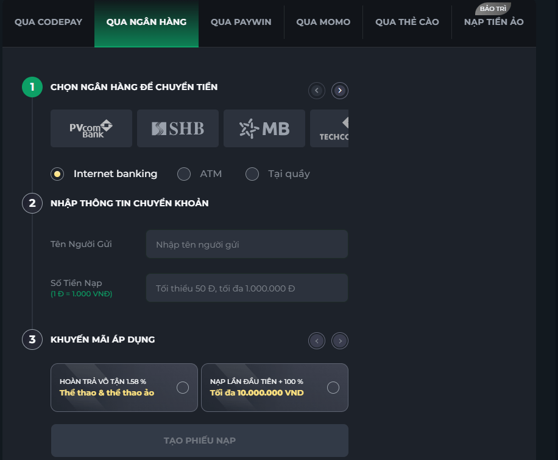Switch to the Qua Codepay tab

pyautogui.click(x=48, y=22)
